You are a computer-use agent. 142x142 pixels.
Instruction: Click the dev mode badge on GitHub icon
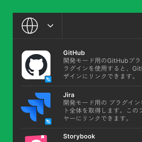[48, 79]
